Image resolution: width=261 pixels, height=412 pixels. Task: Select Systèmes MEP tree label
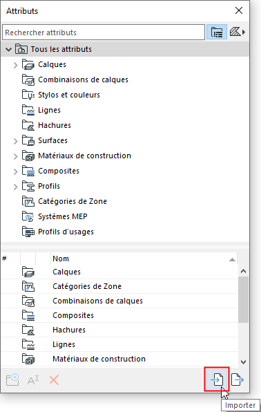pyautogui.click(x=63, y=216)
